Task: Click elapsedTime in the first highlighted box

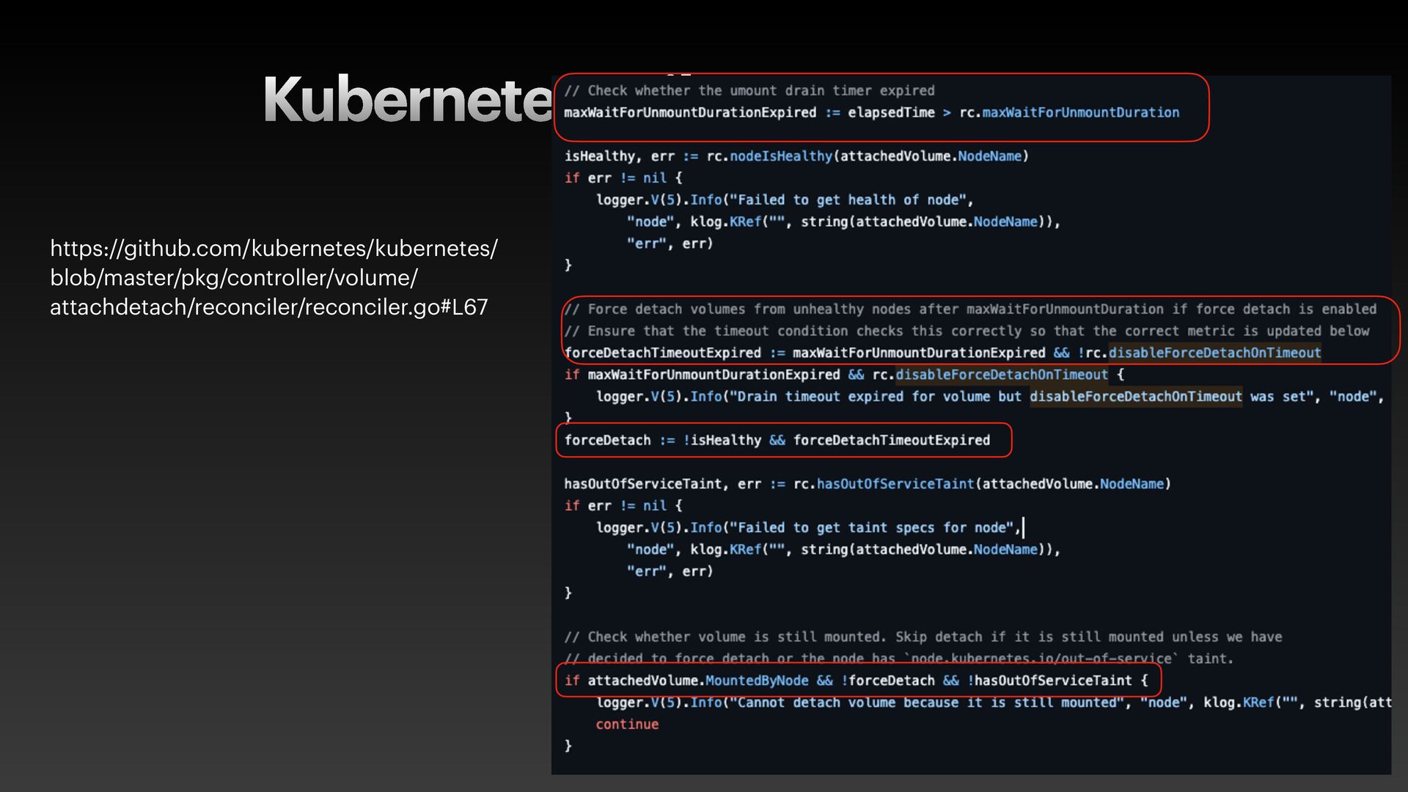Action: point(891,113)
